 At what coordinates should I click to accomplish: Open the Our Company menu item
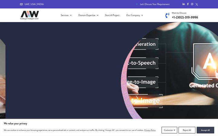coord(133,15)
